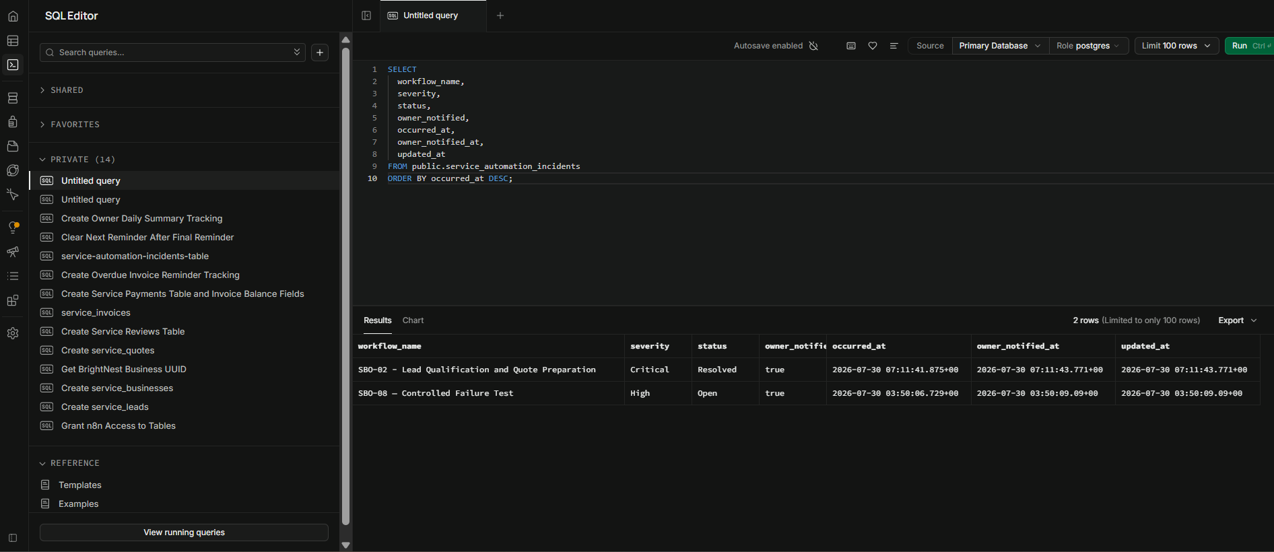Image resolution: width=1274 pixels, height=552 pixels.
Task: Go to the project Home icon
Action: 13,16
